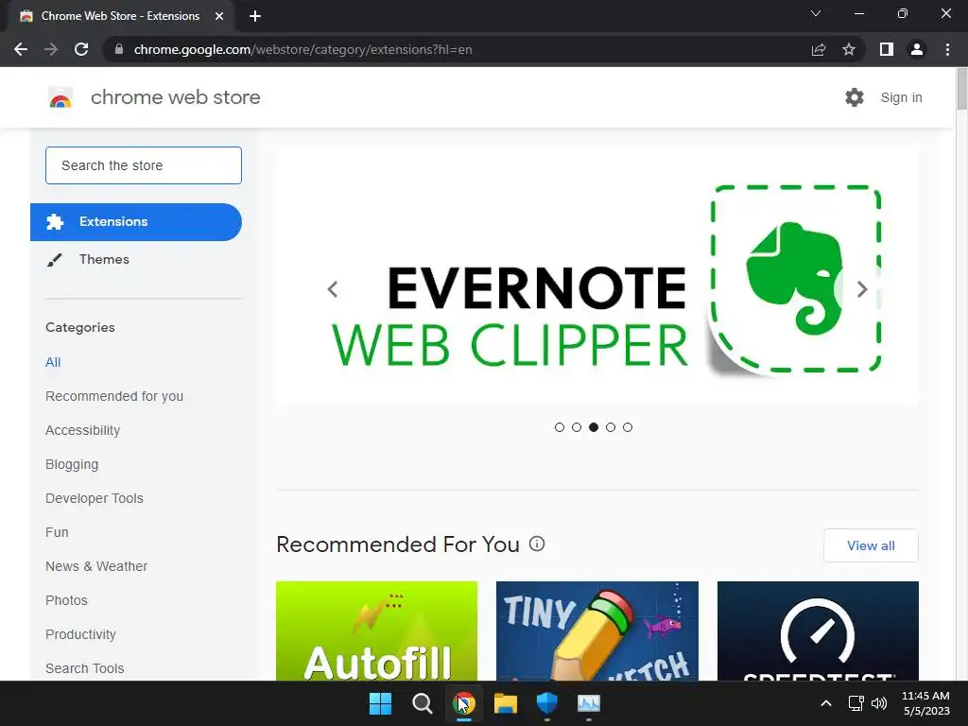Viewport: 968px width, 726px height.
Task: Click the View all button
Action: point(871,545)
